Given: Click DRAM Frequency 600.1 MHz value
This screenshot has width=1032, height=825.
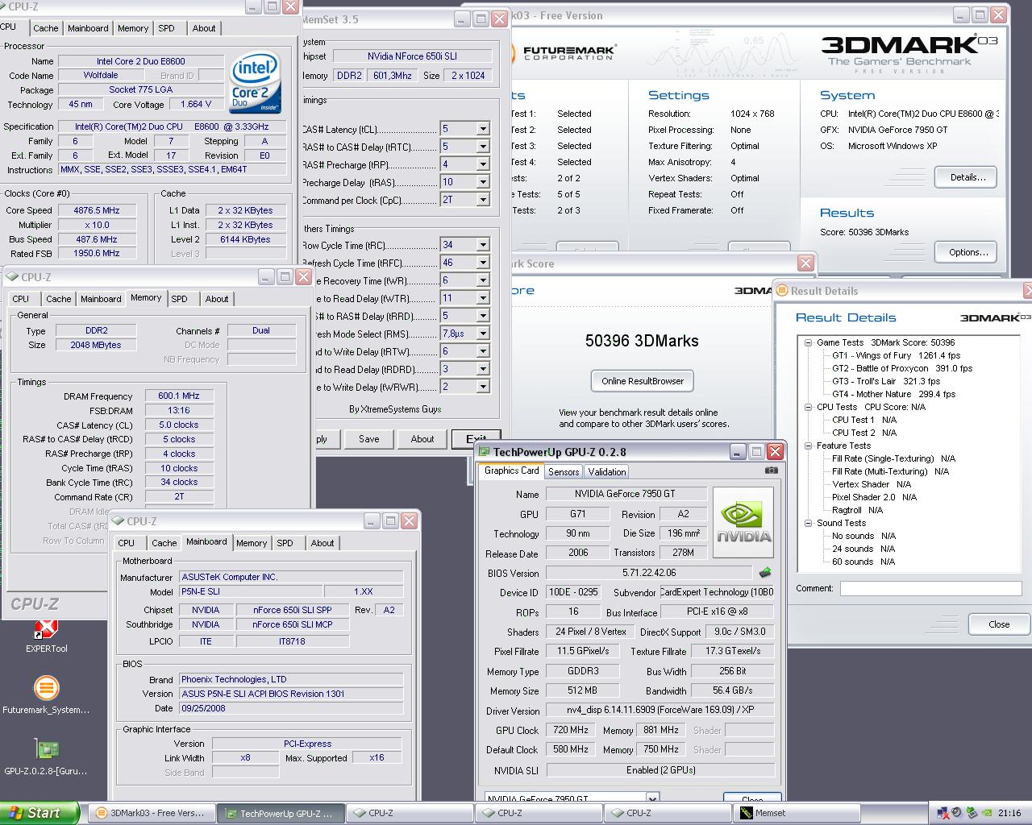Looking at the screenshot, I should [179, 396].
